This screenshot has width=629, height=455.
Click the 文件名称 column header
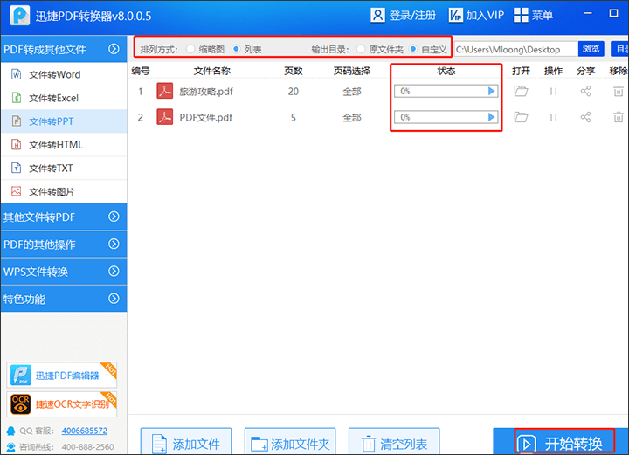pyautogui.click(x=211, y=71)
